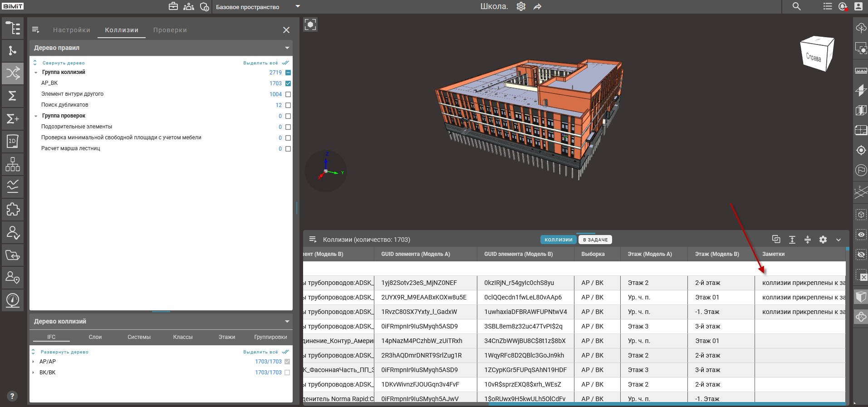The image size is (868, 407).
Task: Enable the Поиск дубликатов checkbox
Action: 288,105
